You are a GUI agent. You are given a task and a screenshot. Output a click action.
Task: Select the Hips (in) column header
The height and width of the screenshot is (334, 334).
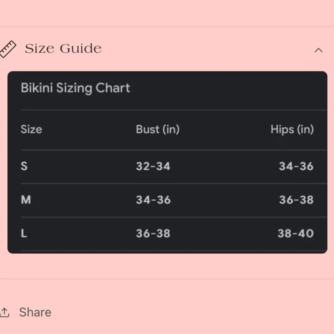292,129
